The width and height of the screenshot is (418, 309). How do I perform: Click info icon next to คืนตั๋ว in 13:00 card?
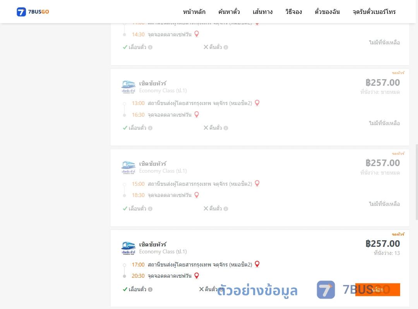[x=226, y=128]
